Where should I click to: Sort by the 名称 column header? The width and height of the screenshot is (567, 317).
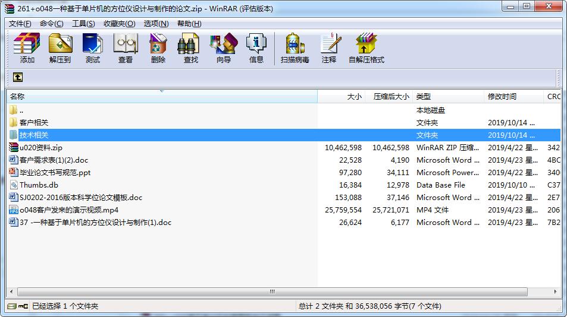162,97
